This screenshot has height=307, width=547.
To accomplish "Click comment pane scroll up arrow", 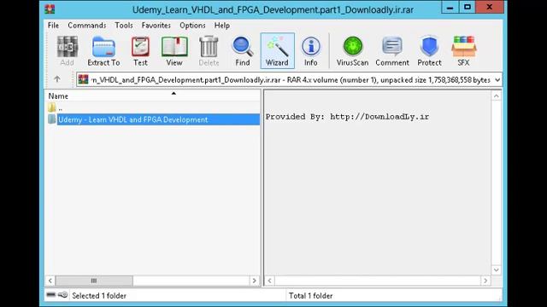I will point(496,96).
